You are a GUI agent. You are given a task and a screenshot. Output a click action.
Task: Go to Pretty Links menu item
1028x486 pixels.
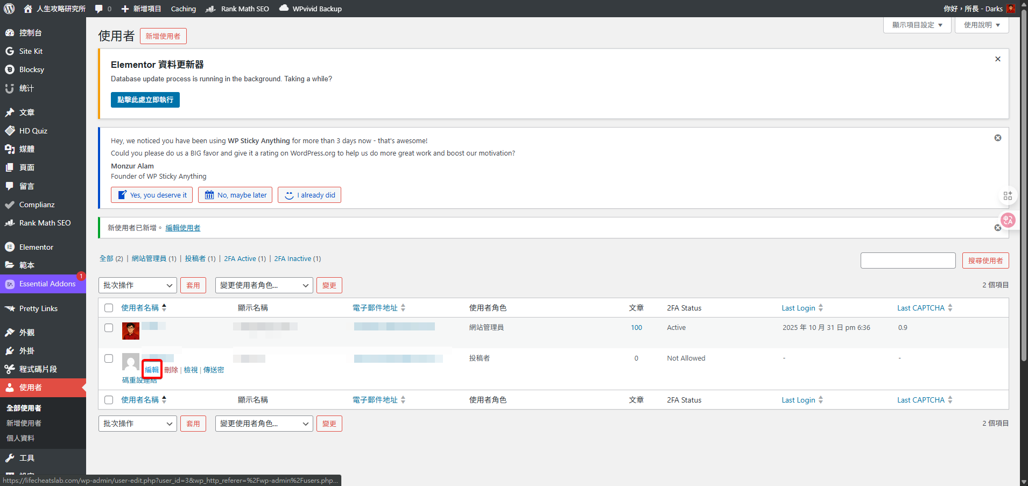pos(38,308)
